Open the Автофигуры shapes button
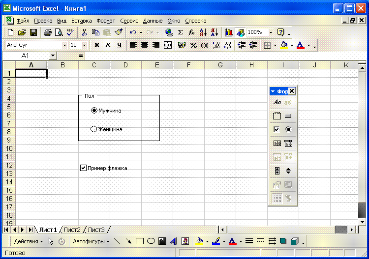Viewport: 369px width, 259px height. point(91,241)
